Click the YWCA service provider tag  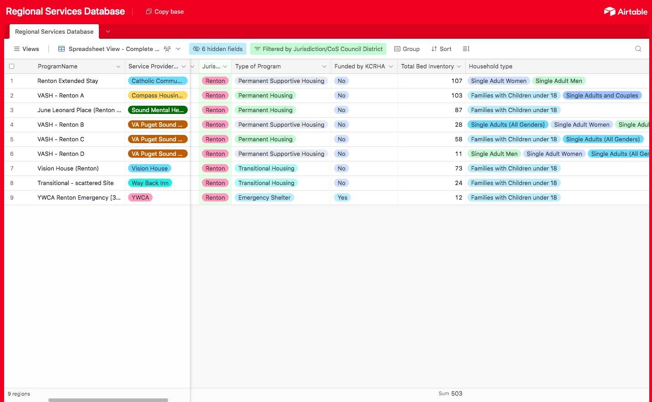pos(140,197)
